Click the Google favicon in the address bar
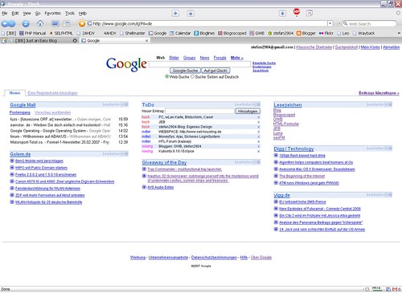 [89, 24]
